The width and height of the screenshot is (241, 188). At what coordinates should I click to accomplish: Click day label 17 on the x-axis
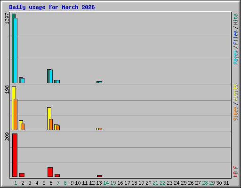point(127,183)
